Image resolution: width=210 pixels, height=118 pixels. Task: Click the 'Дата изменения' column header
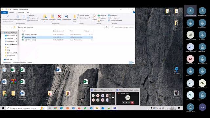pyautogui.click(x=58, y=31)
